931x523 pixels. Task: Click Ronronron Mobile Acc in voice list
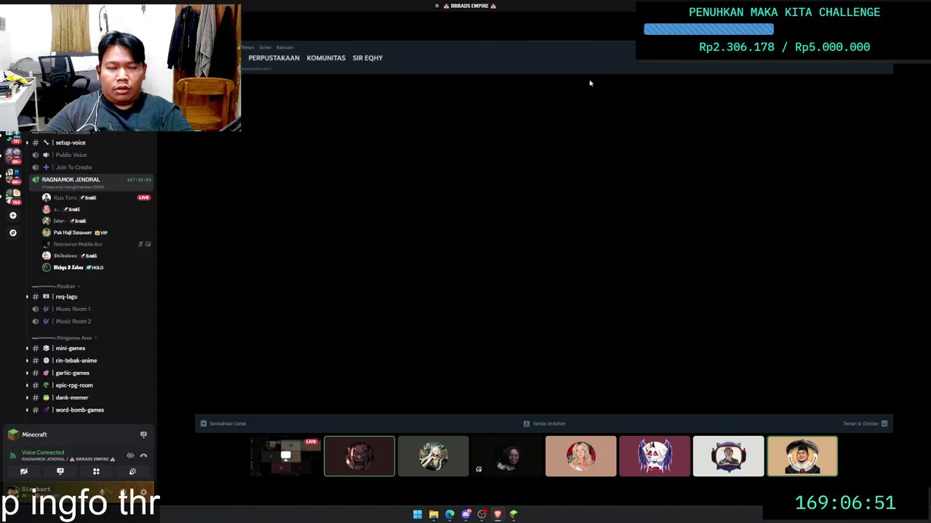coord(78,244)
